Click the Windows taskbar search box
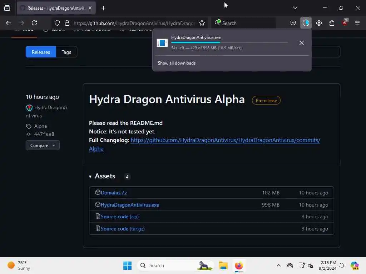The width and height of the screenshot is (366, 274). pos(175,265)
